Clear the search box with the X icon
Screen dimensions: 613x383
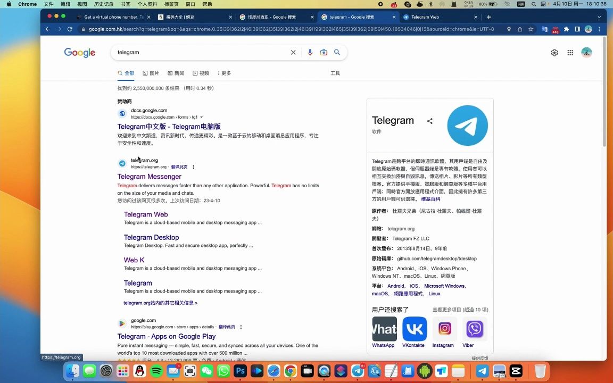pyautogui.click(x=293, y=52)
